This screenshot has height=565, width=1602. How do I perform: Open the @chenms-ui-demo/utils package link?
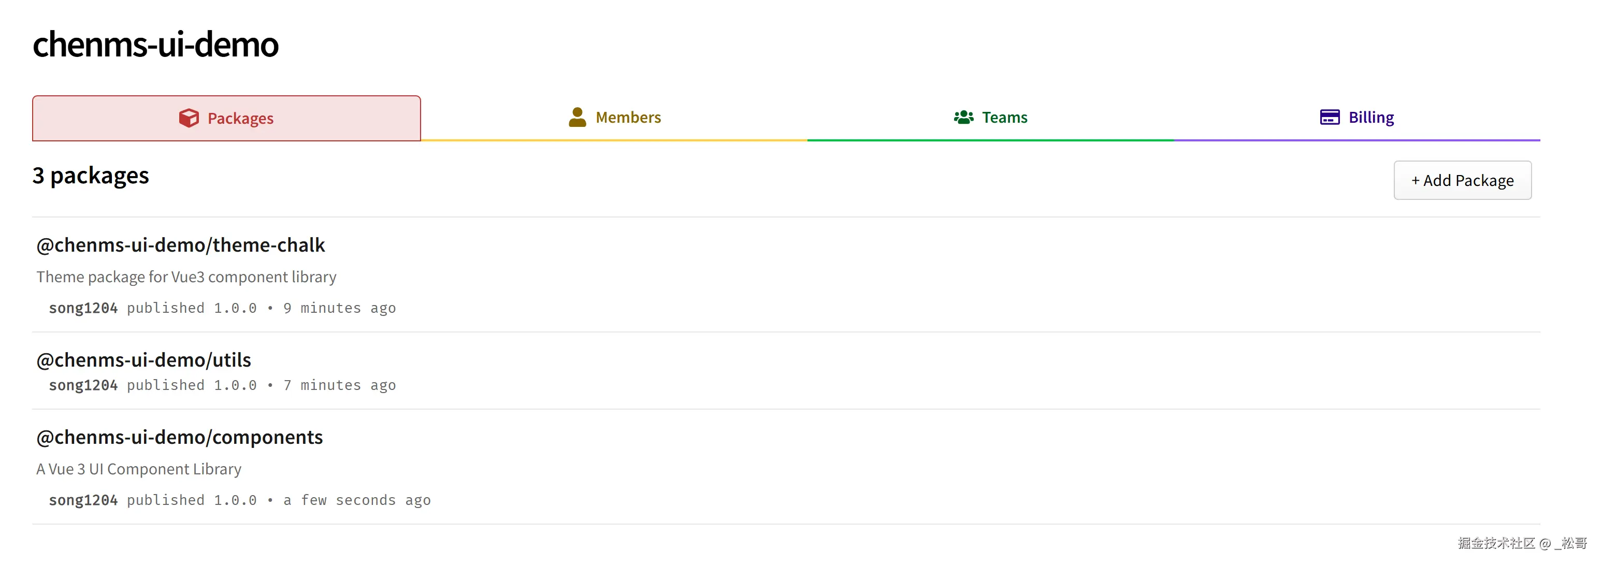pos(143,360)
